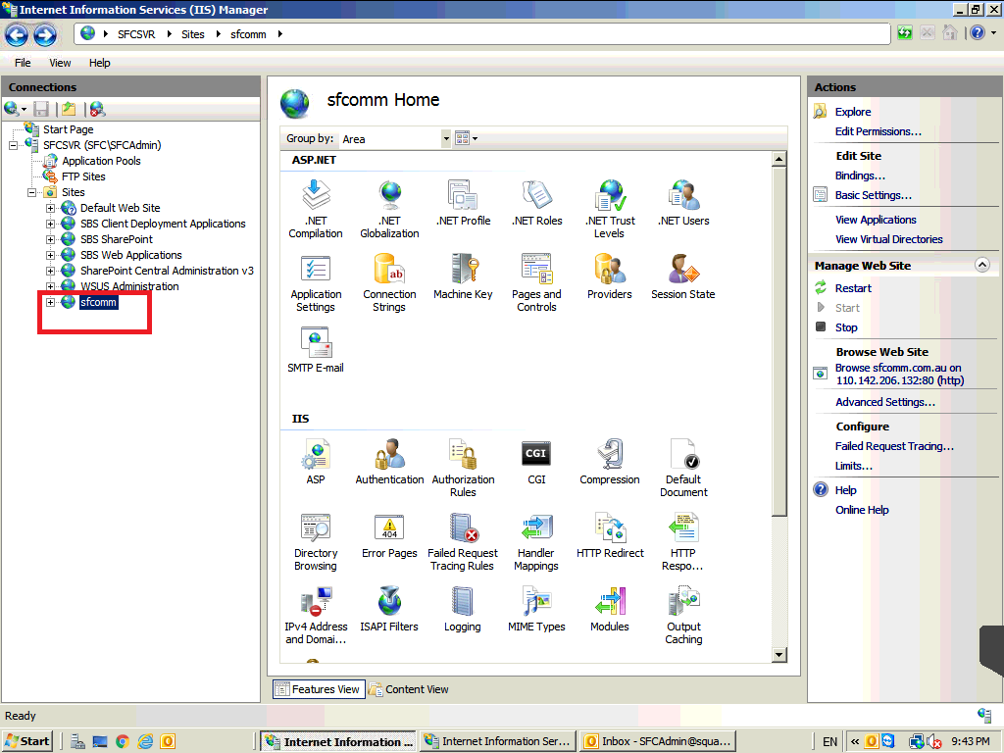Click the Windows Start button

click(26, 741)
